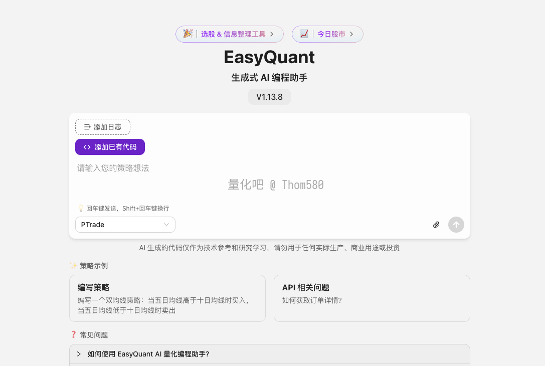545x366 pixels.
Task: Click the chevron arrow after 今日股市
Action: [x=351, y=34]
